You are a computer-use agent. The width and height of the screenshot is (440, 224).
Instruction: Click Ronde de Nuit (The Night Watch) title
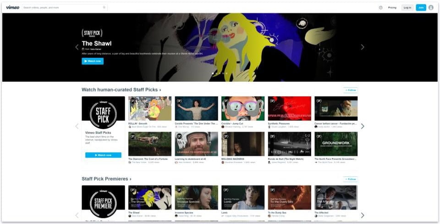[286, 159]
